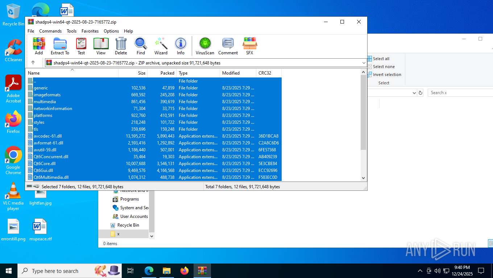This screenshot has height=278, width=493.
Task: Sort by the Size column header
Action: (x=133, y=73)
